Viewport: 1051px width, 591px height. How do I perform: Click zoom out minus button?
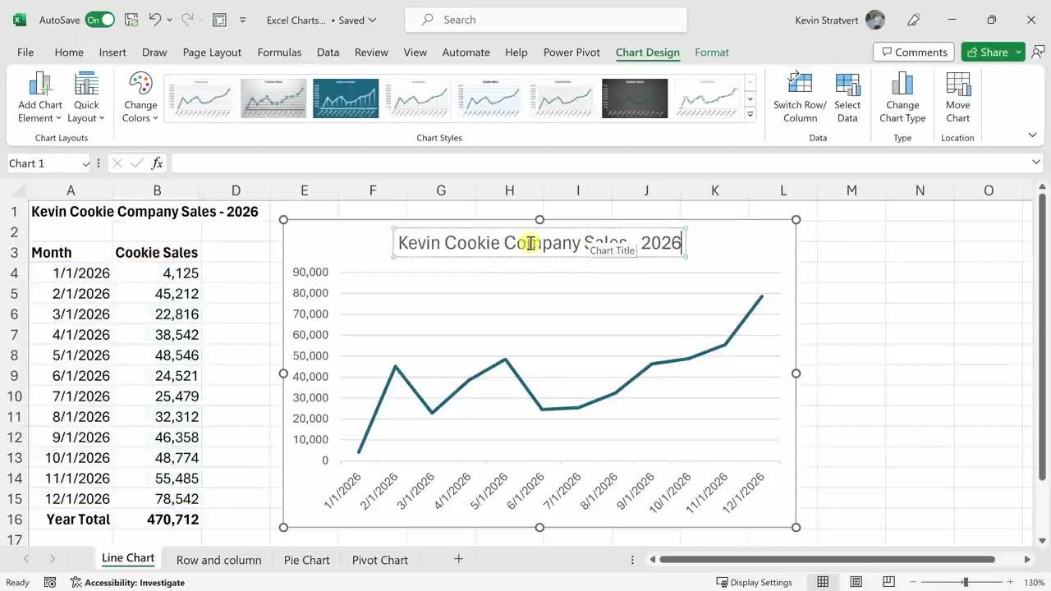913,582
